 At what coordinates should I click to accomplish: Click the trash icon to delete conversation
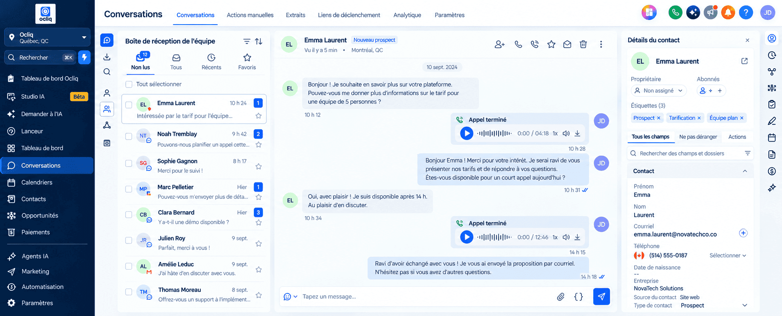click(x=583, y=44)
